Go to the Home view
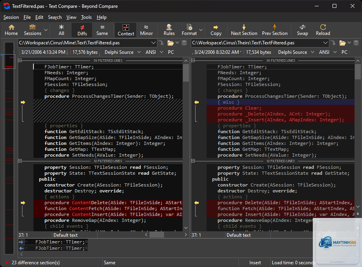Viewport: 362px width, 267px height. point(11,30)
